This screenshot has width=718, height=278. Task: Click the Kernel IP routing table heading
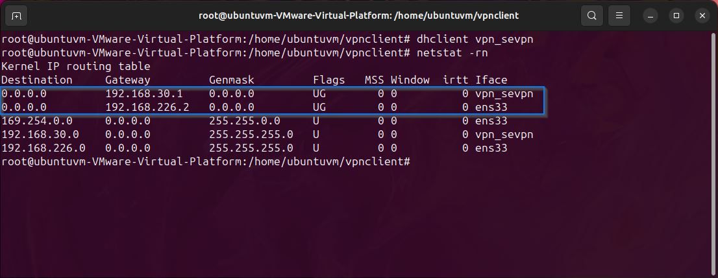coord(76,66)
